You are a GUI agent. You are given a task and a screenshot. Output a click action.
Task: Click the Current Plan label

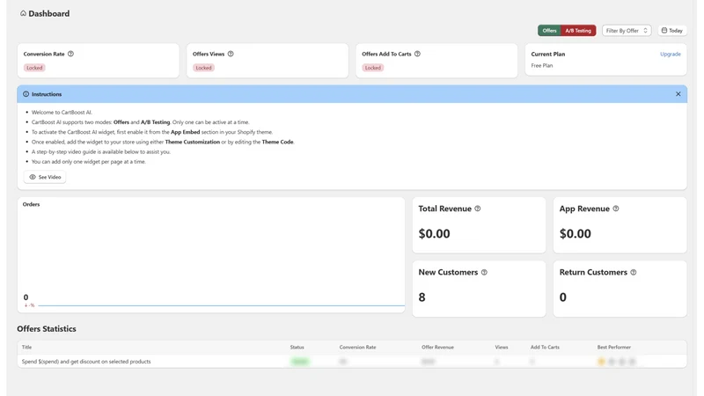[x=547, y=54]
